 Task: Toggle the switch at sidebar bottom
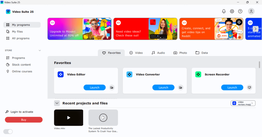click(x=8, y=132)
